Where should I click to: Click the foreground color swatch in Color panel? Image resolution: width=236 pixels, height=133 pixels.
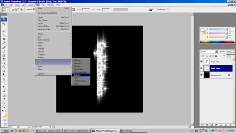(x=202, y=30)
